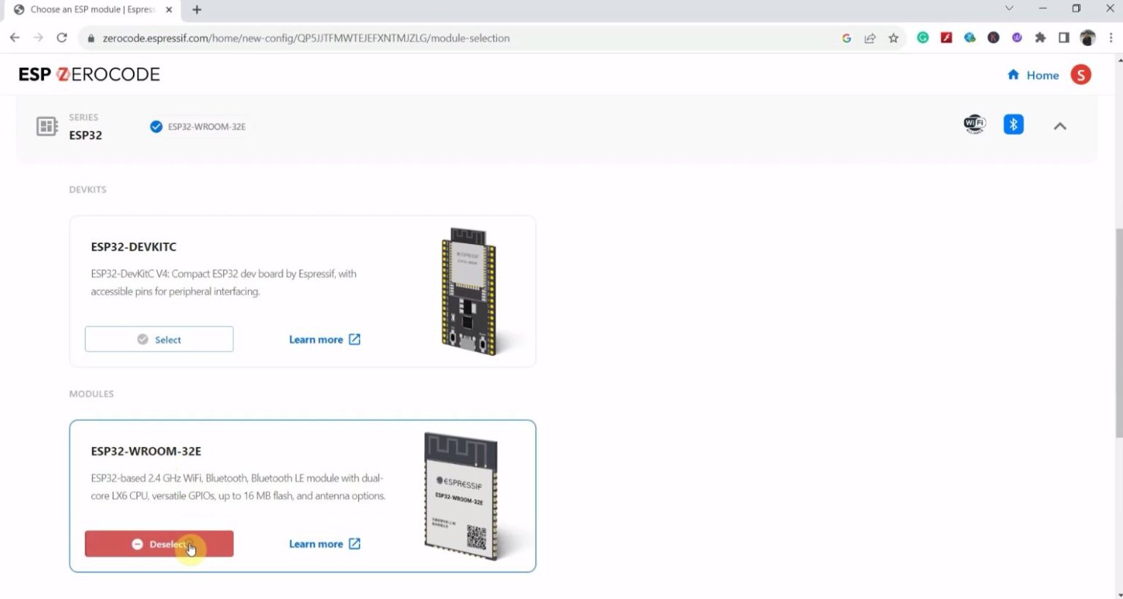Select the ESP32-DEVKITC devkit
The image size is (1123, 599).
click(159, 339)
